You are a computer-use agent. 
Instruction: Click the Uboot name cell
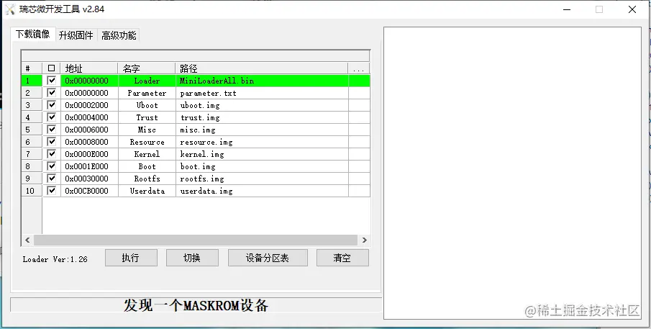click(147, 105)
